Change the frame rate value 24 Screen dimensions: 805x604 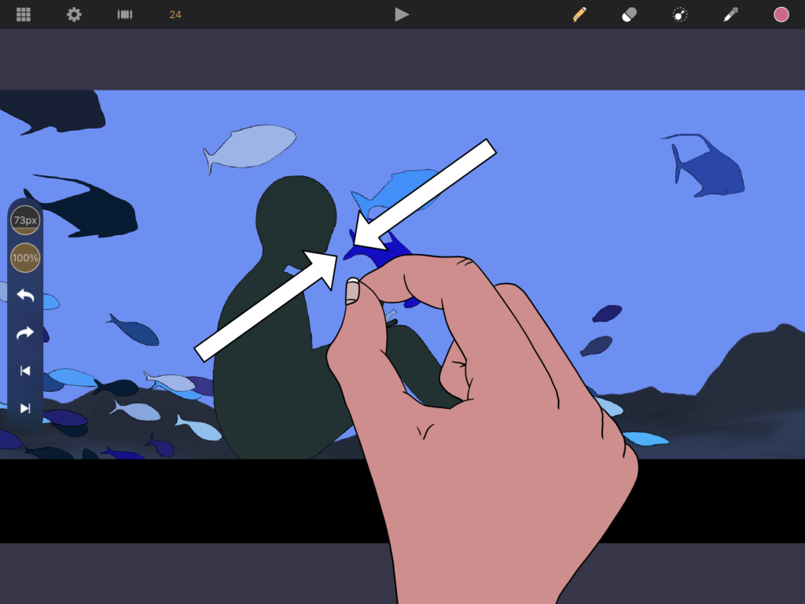click(175, 14)
